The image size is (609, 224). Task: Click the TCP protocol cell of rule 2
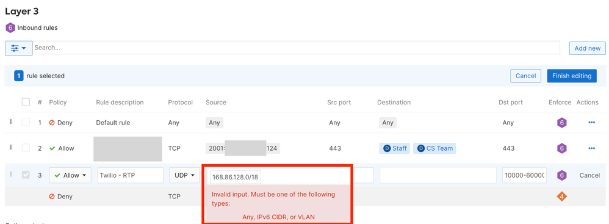(175, 148)
